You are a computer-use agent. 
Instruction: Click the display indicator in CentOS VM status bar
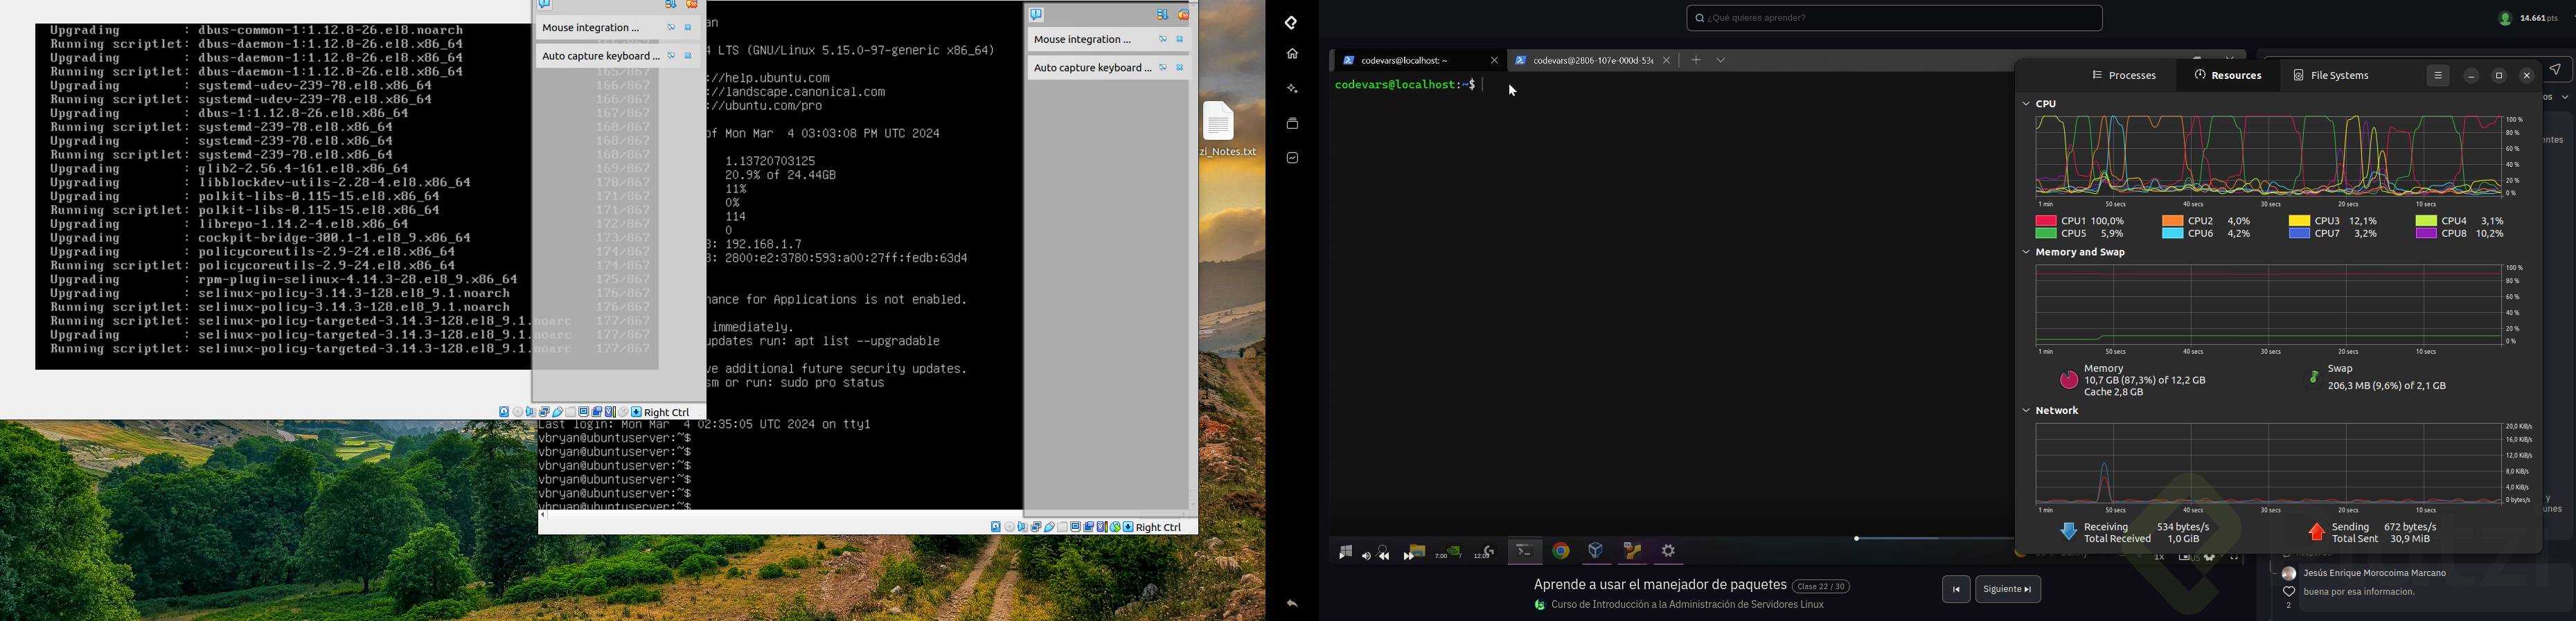click(x=584, y=412)
